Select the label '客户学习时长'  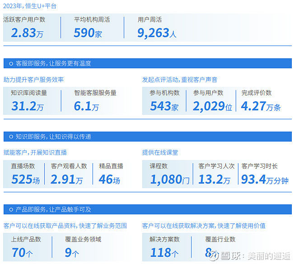[x=259, y=166]
